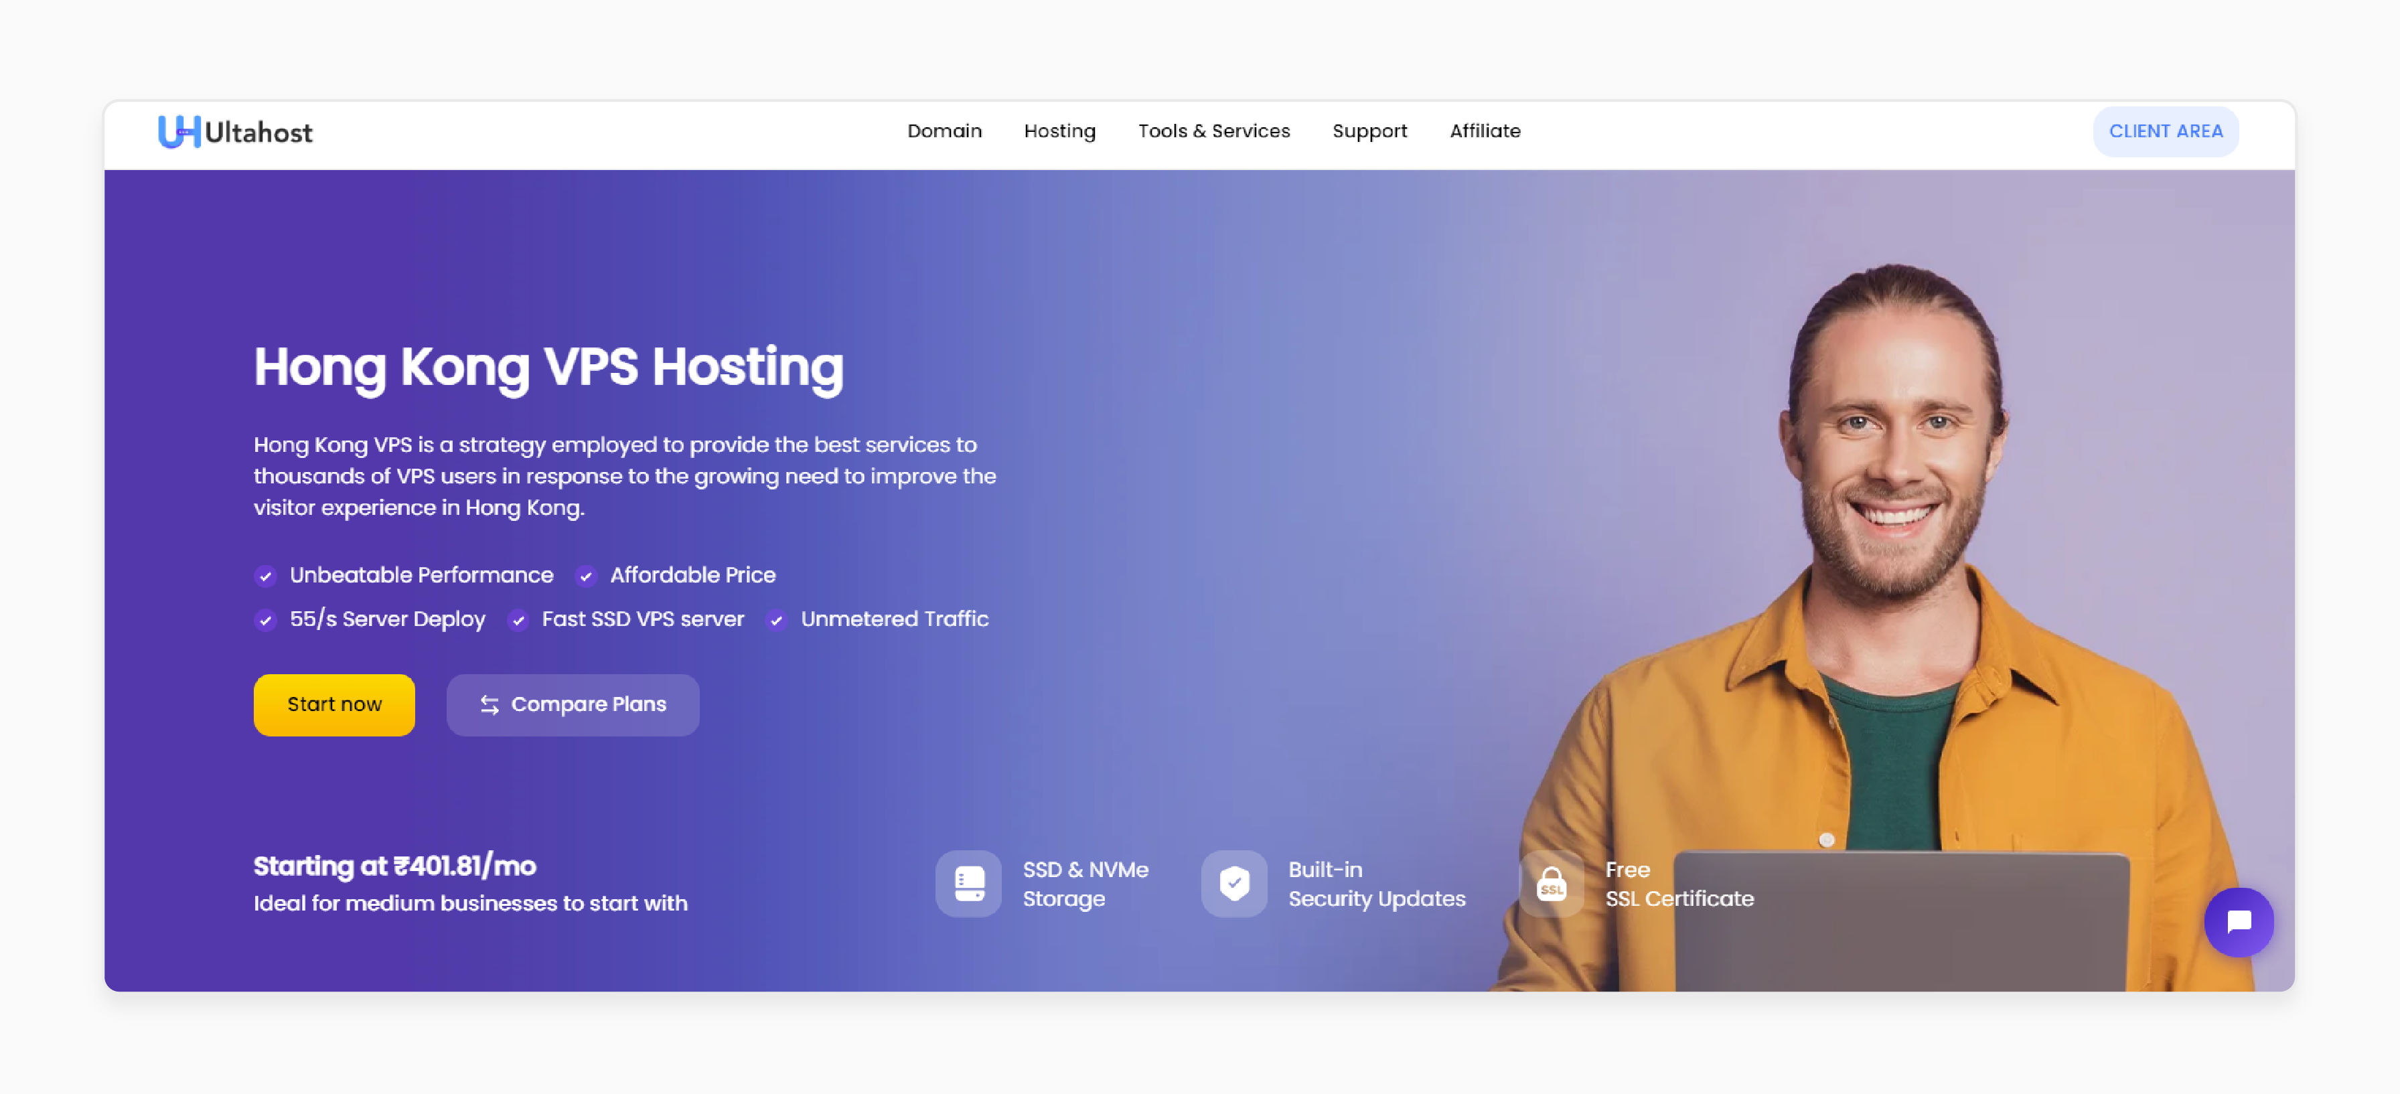Screen dimensions: 2400x1094
Task: Go to the Affiliate page
Action: click(x=1484, y=131)
